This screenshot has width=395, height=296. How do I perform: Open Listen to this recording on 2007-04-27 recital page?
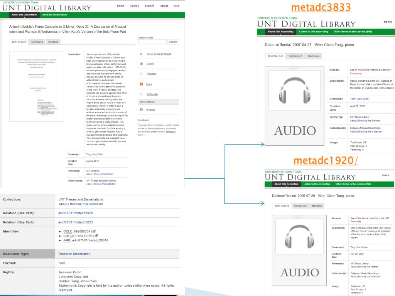[x=314, y=32]
